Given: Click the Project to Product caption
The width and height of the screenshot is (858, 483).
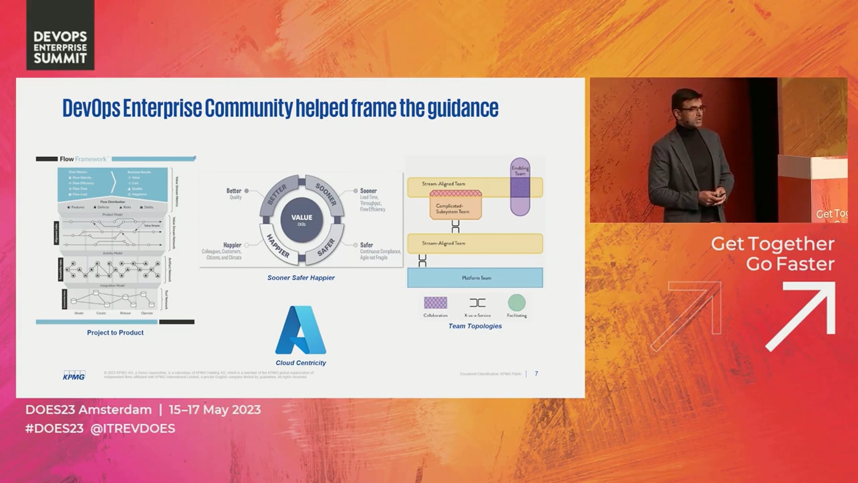Looking at the screenshot, I should point(115,333).
